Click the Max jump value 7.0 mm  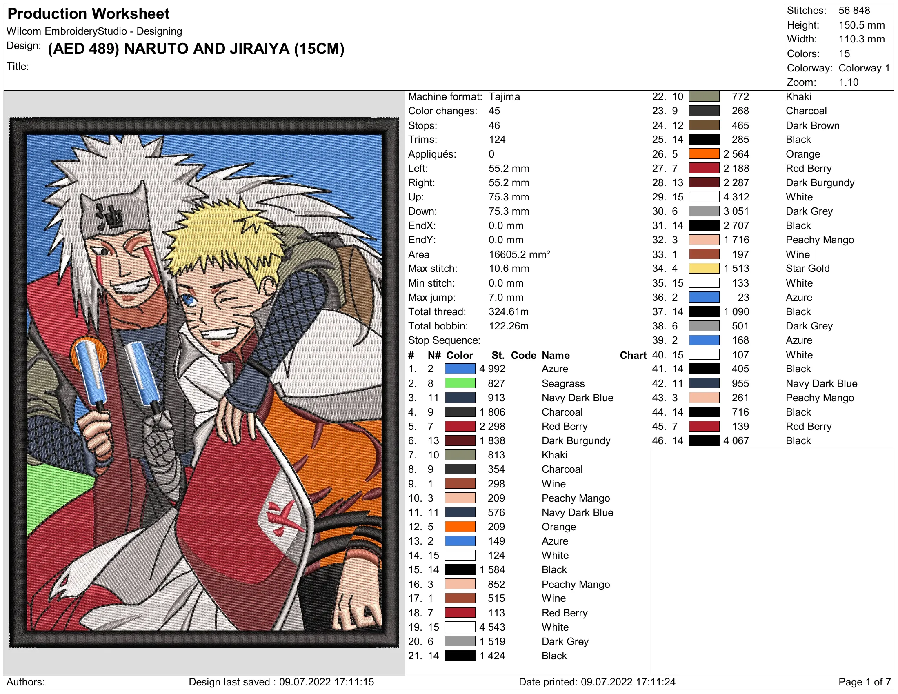click(x=506, y=297)
